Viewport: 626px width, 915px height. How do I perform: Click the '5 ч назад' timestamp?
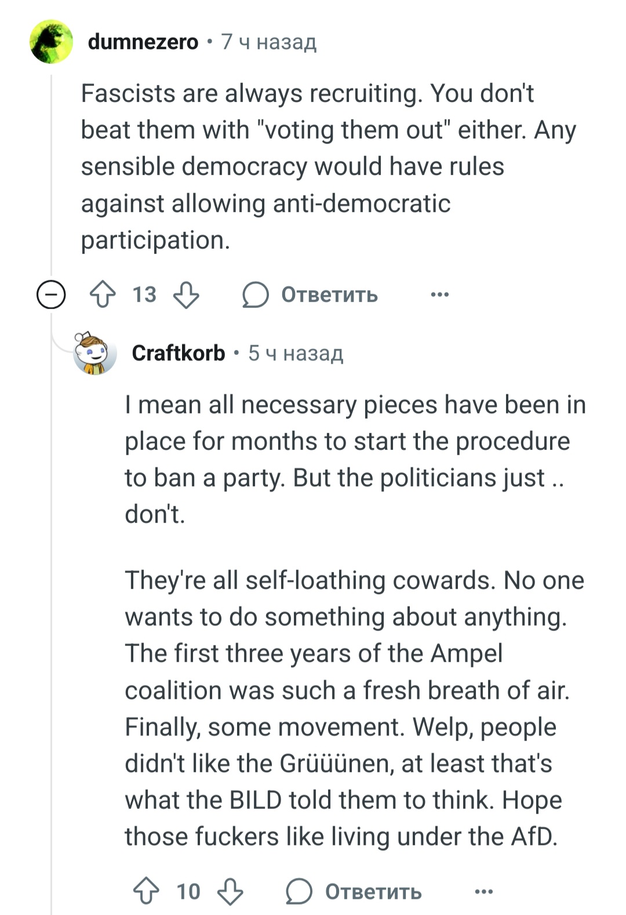point(296,353)
